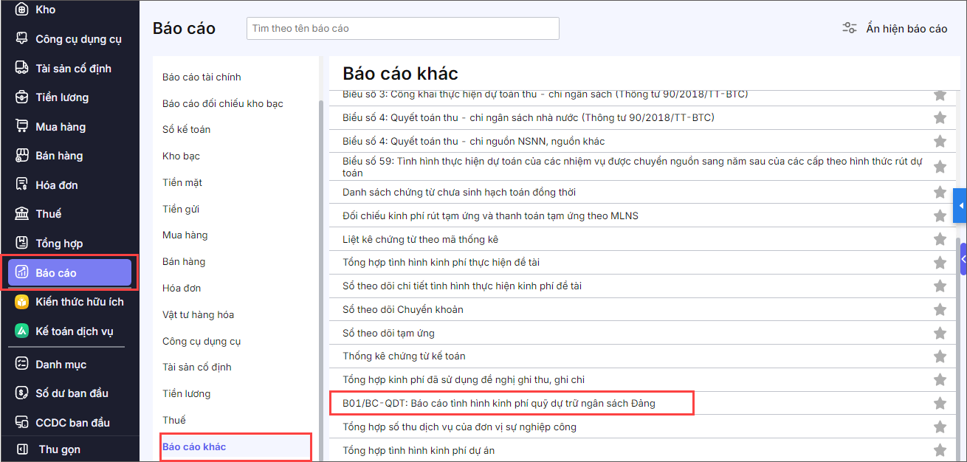
Task: Open B01/BC-QDT quỹ dự trữ ngân sách Đảng report
Action: pyautogui.click(x=498, y=404)
